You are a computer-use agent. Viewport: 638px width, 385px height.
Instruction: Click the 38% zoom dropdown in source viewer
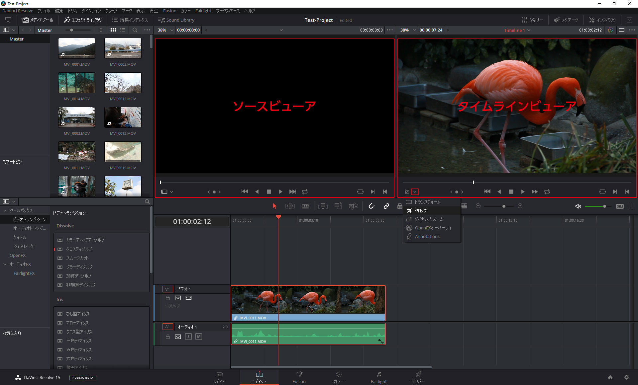click(x=164, y=30)
